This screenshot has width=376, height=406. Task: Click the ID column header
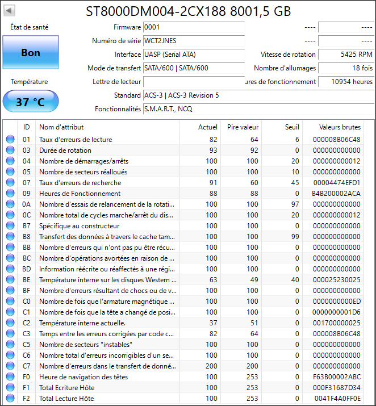[27, 127]
